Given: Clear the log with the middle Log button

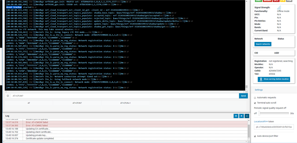Looking at the screenshot, I should click(241, 116).
